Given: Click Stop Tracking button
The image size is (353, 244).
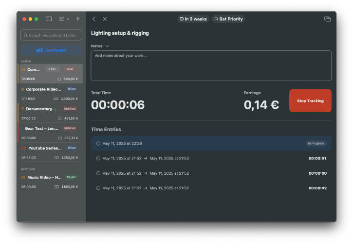Looking at the screenshot, I should tap(310, 101).
